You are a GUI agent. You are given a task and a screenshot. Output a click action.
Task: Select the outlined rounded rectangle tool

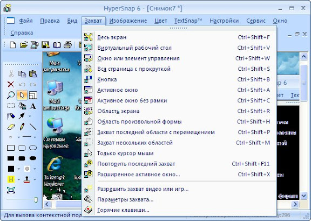coord(22,148)
